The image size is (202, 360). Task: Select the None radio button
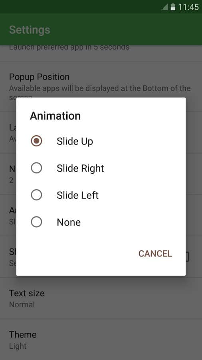(x=36, y=222)
